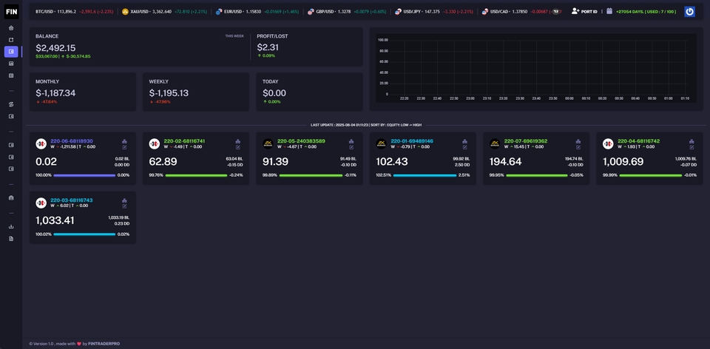Viewport: 710px width, 349px height.
Task: Click the USD/JPY ticker in top bar
Action: coord(434,11)
